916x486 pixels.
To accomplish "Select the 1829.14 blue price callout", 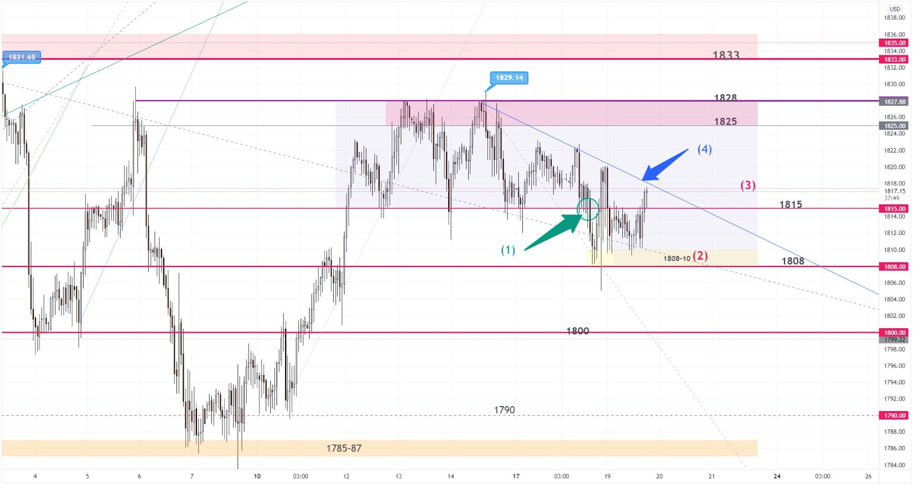I will (509, 78).
